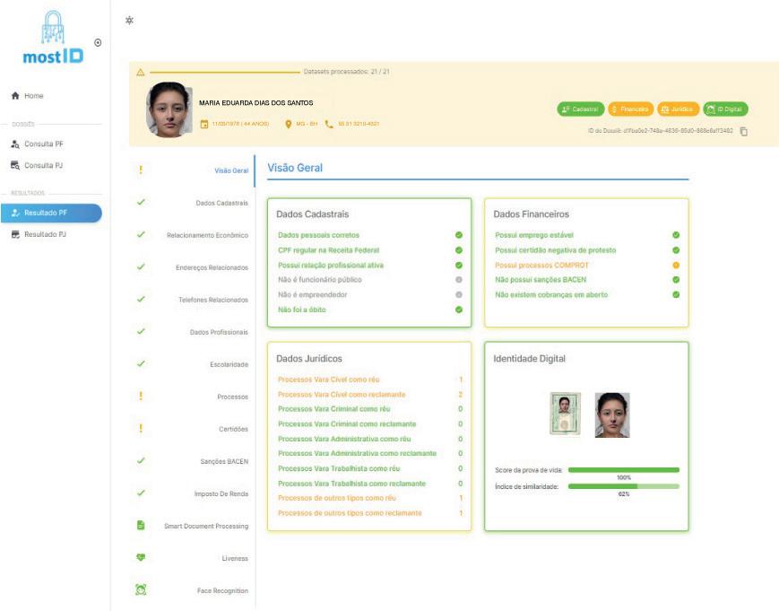Open Smart Document Processing section
Screen dimensions: 779x611
tap(207, 527)
